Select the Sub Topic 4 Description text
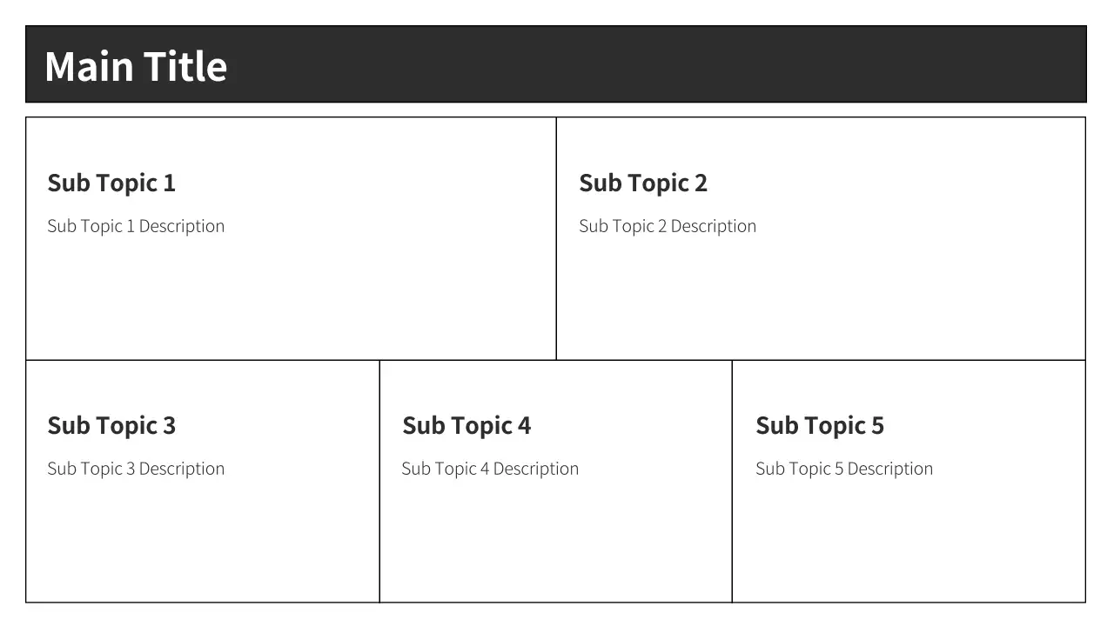 [490, 469]
